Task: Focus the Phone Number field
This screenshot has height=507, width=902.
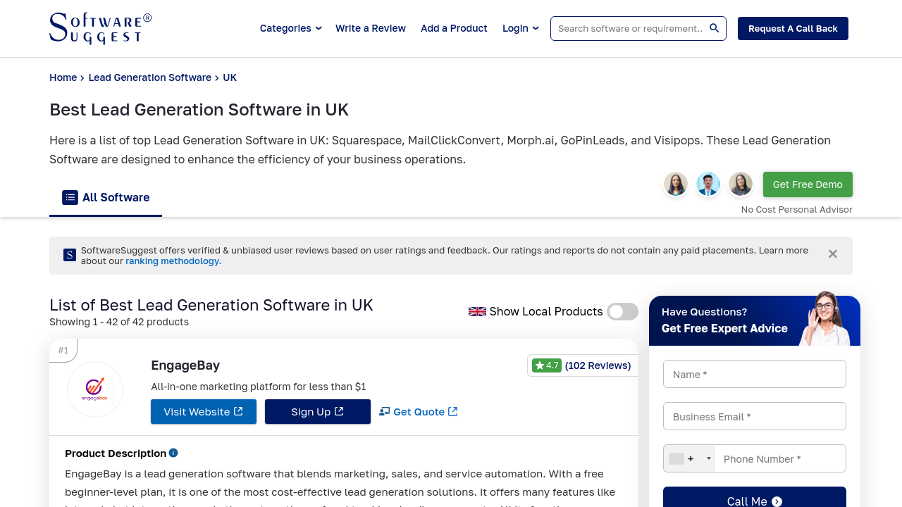Action: coord(781,458)
